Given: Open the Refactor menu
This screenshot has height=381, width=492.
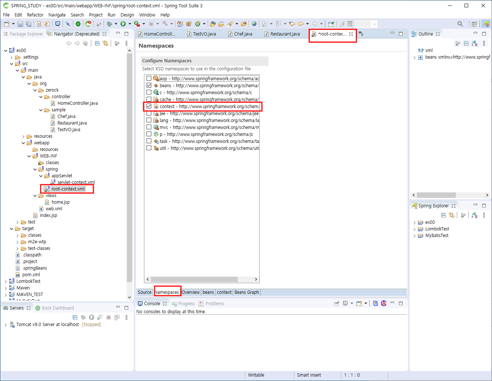Looking at the screenshot, I should pyautogui.click(x=35, y=15).
